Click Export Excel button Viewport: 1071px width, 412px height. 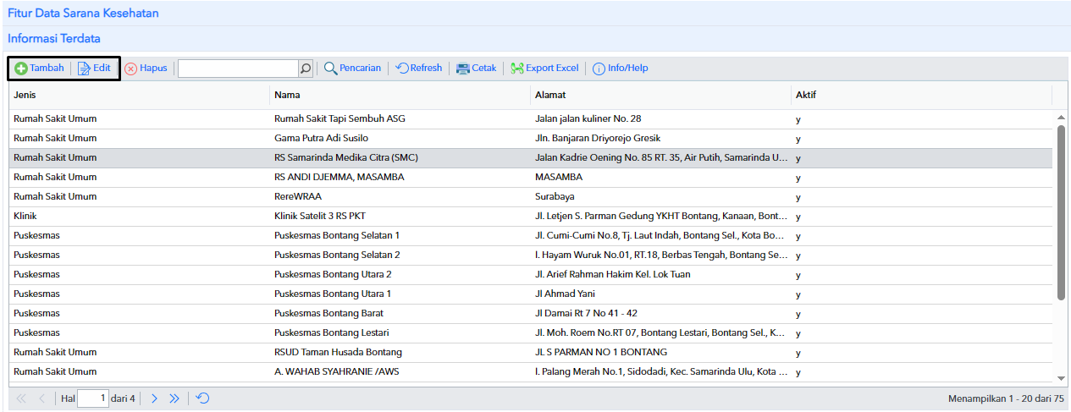point(544,69)
